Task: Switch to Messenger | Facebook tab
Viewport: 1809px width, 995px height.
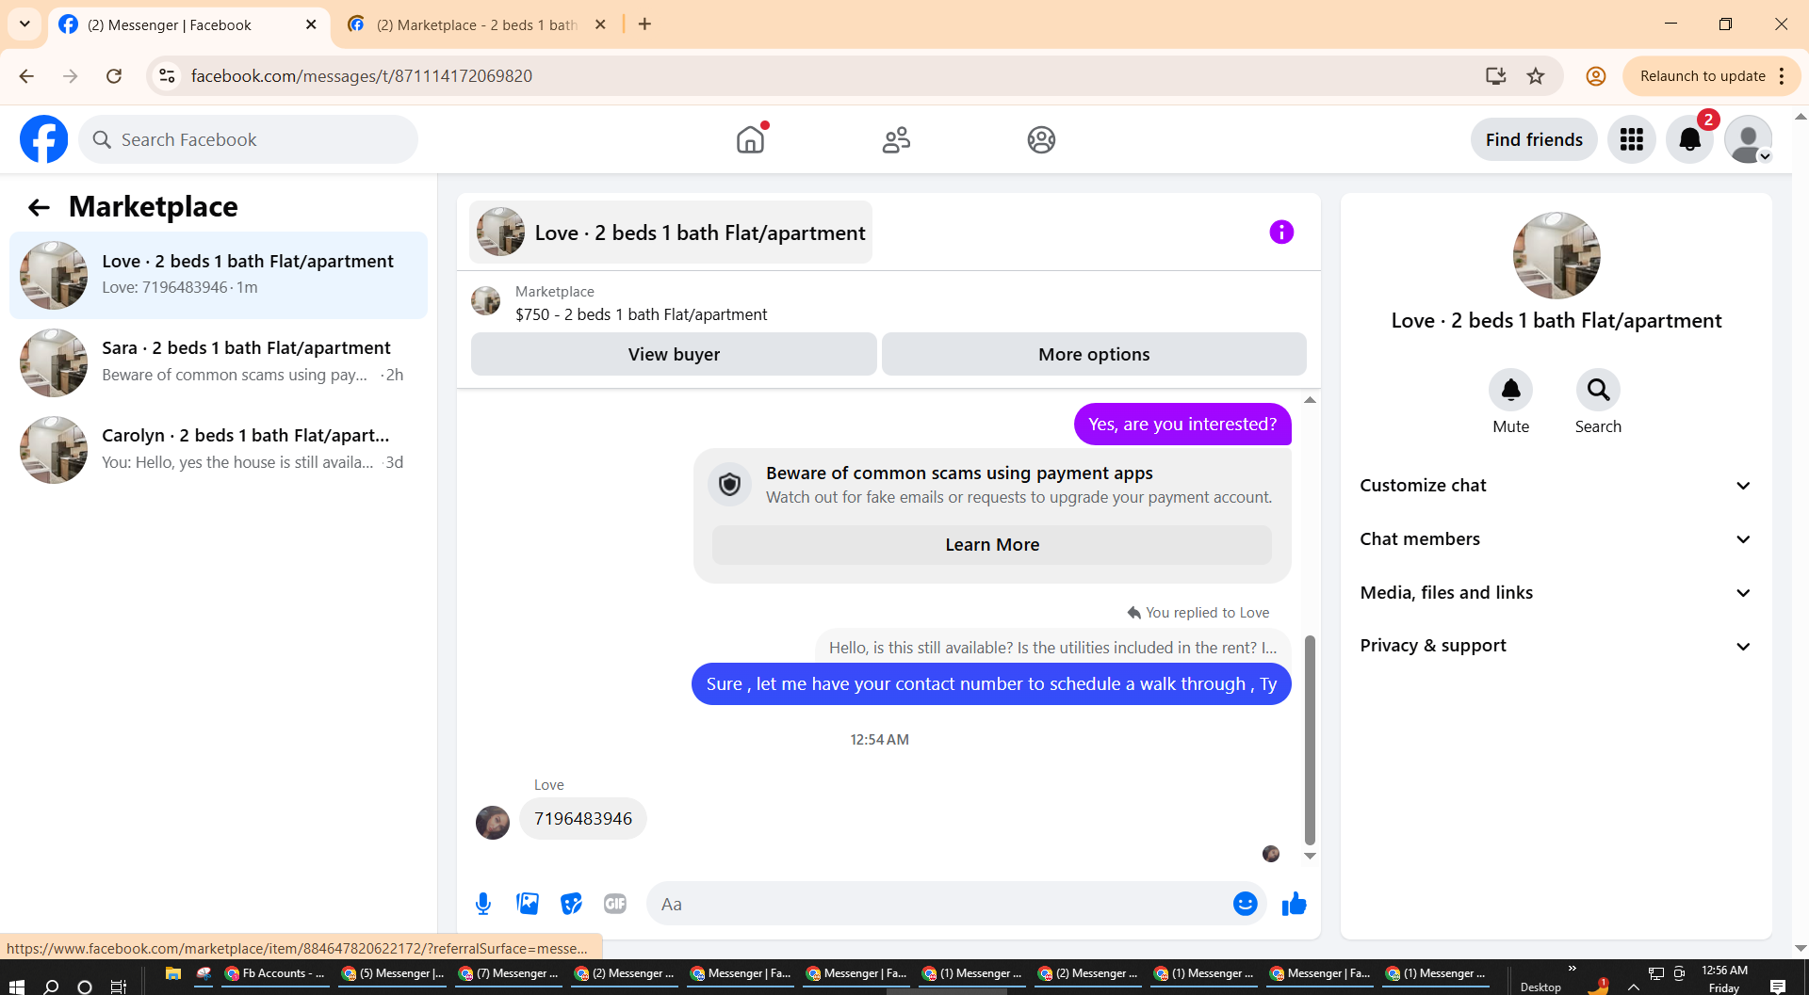Action: click(x=188, y=25)
